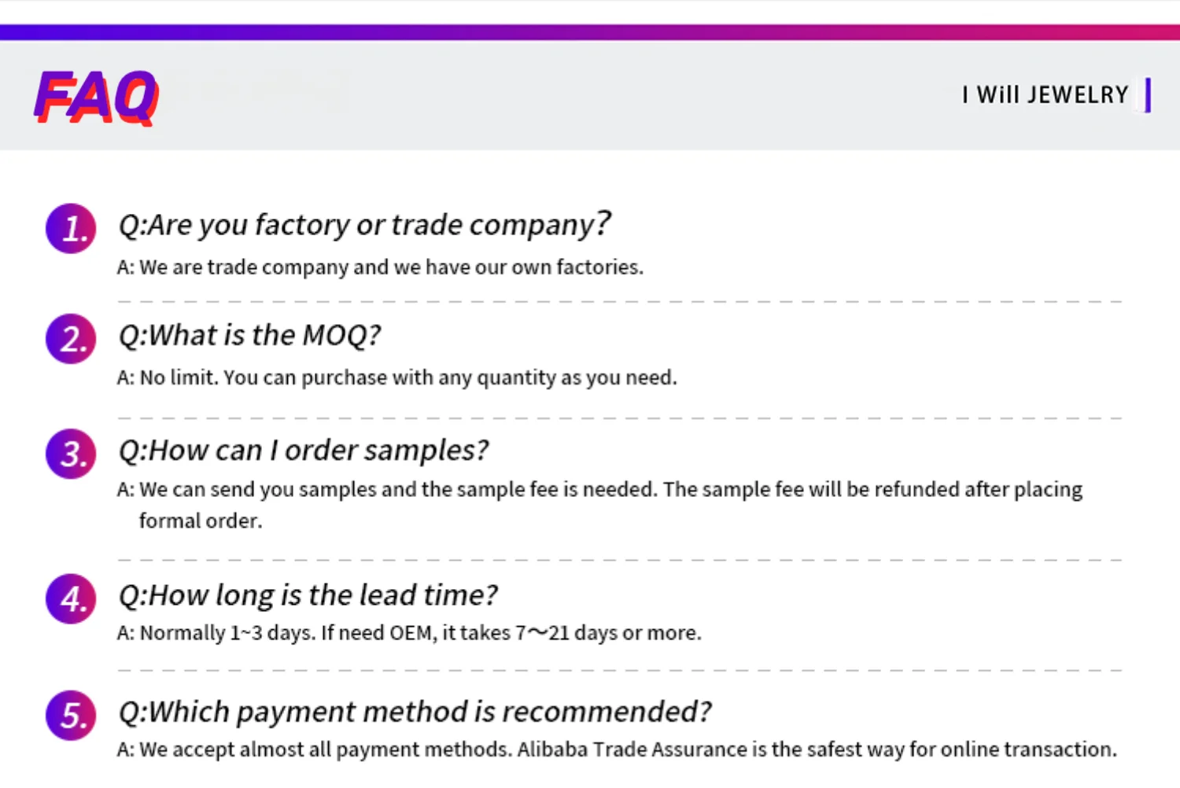
Task: Click the I Will JEWELRY brand text
Action: [1045, 95]
